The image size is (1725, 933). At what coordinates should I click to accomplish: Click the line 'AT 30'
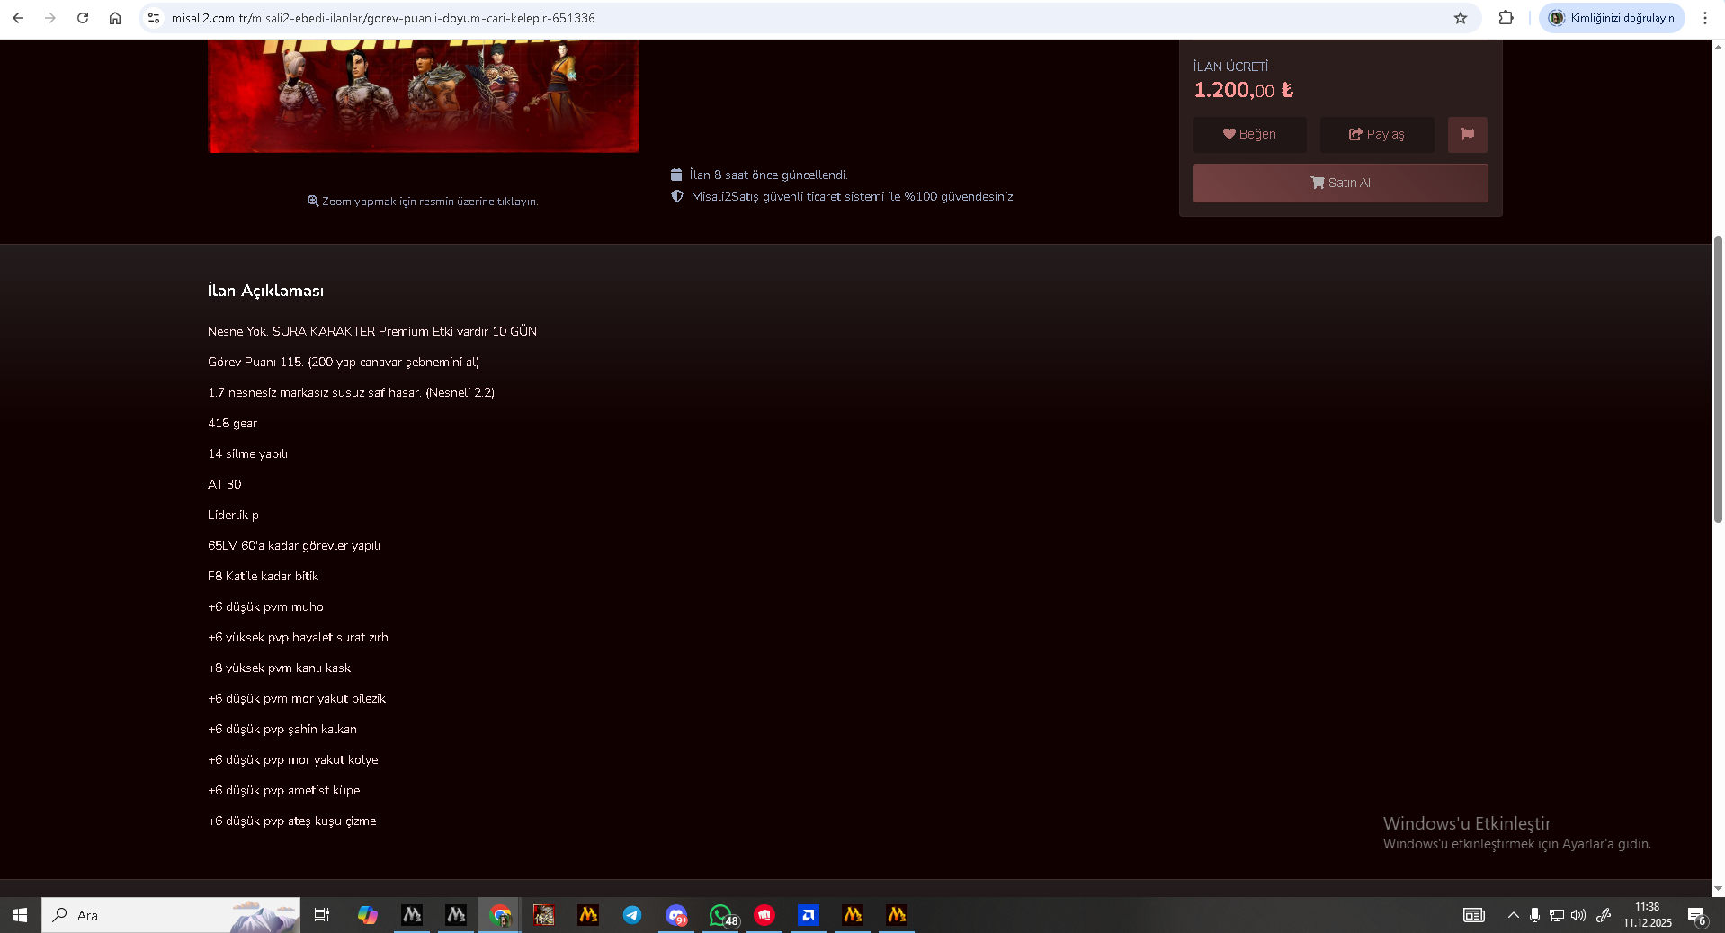coord(225,484)
